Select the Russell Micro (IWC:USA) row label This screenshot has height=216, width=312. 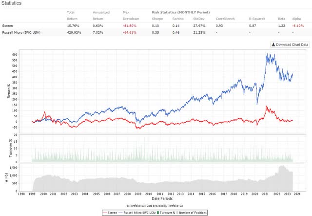point(21,32)
